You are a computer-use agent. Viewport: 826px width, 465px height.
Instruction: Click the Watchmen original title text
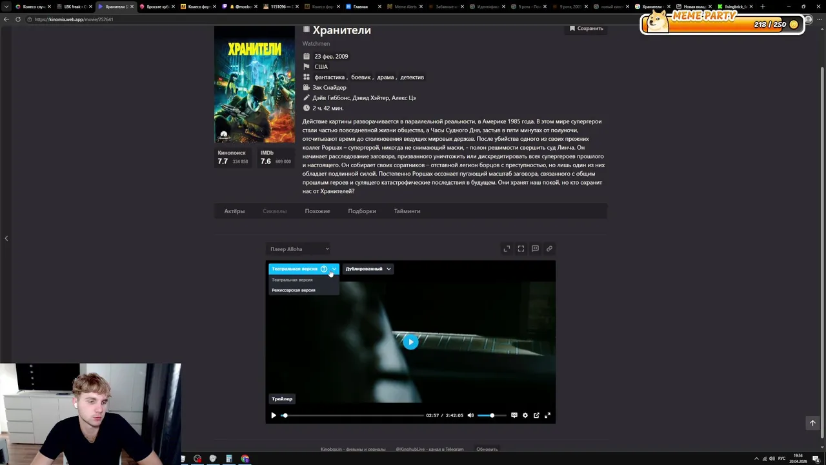316,43
